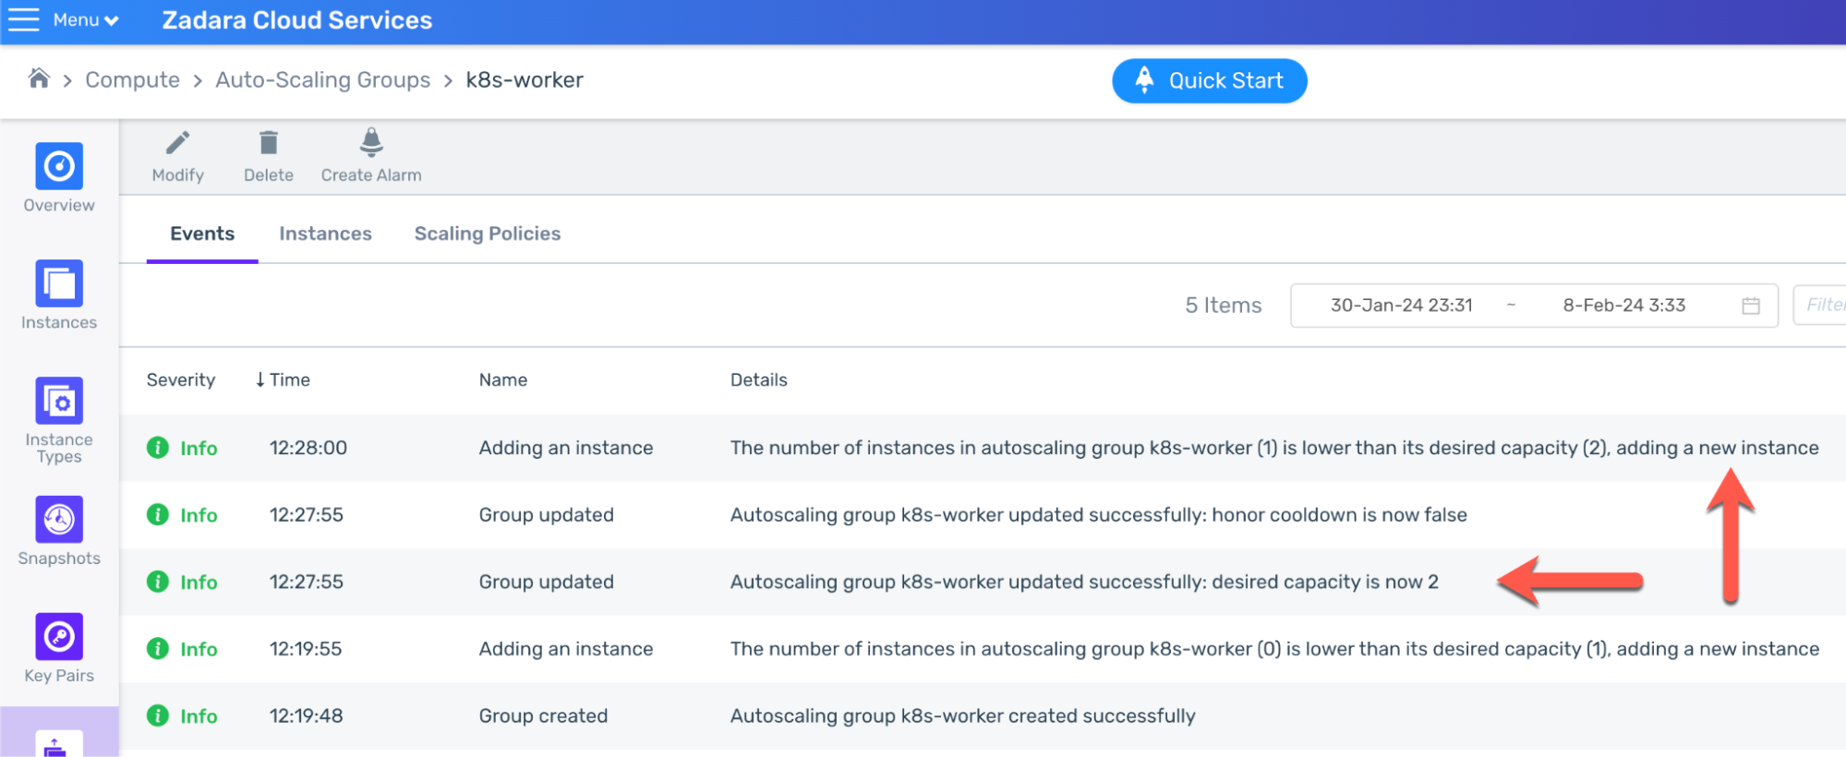Sort by Severity column header
Screen dimensions: 1846x757
[x=181, y=379]
